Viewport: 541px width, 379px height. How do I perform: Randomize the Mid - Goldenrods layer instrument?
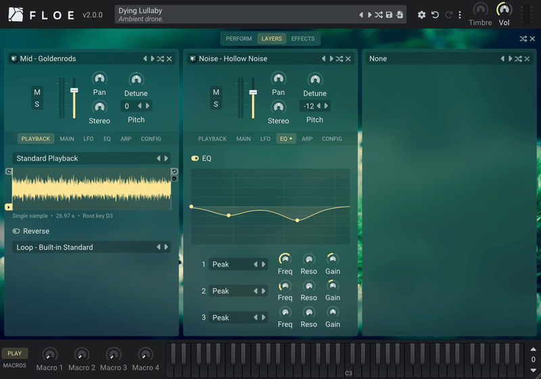click(160, 59)
